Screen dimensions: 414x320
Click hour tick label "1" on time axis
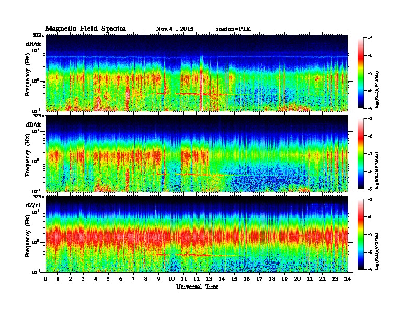coord(58,279)
